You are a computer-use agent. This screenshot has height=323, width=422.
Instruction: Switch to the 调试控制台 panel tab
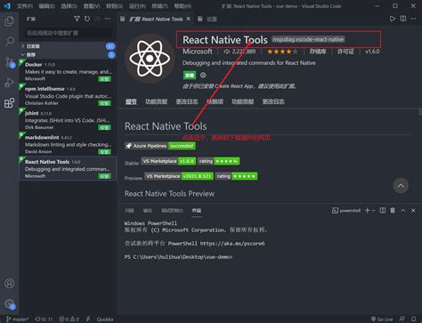pos(172,210)
